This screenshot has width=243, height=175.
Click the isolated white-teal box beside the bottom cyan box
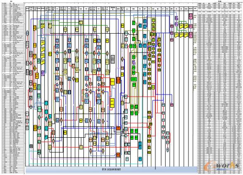pos(127,159)
